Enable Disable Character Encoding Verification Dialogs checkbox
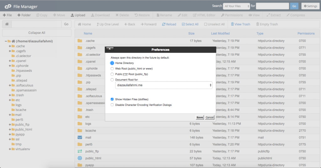The height and width of the screenshot is (168, 321). click(112, 105)
